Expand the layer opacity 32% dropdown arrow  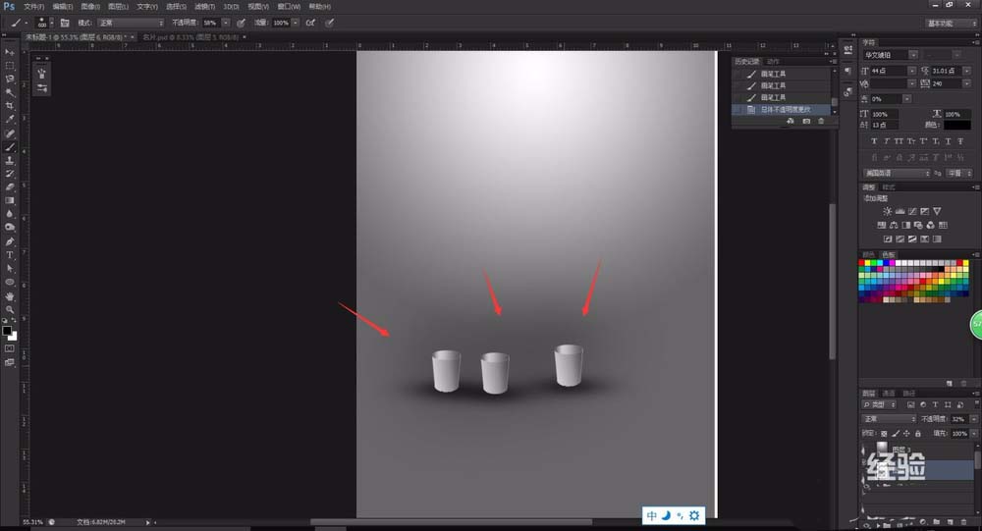point(974,419)
